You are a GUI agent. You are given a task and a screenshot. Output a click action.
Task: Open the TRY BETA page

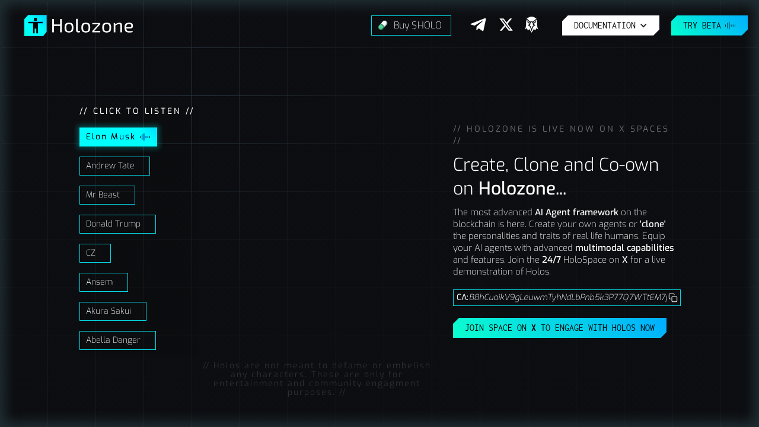pyautogui.click(x=709, y=26)
